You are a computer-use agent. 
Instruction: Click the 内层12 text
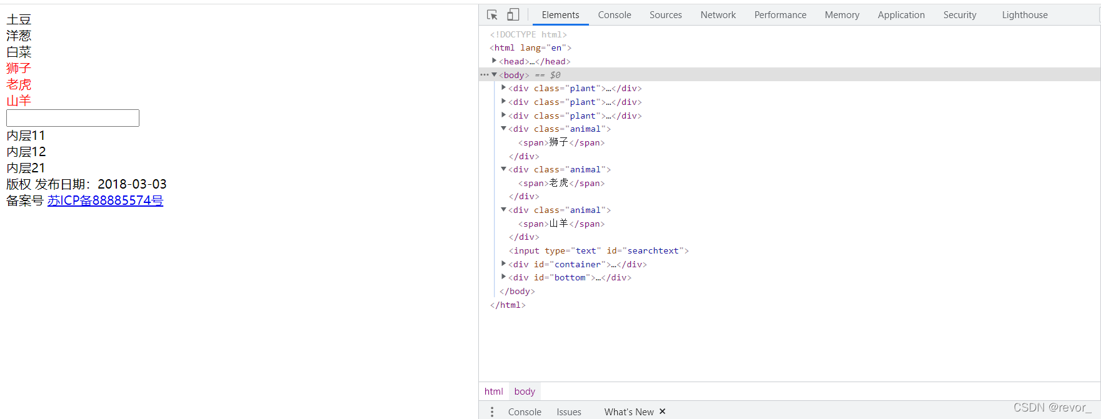(26, 152)
